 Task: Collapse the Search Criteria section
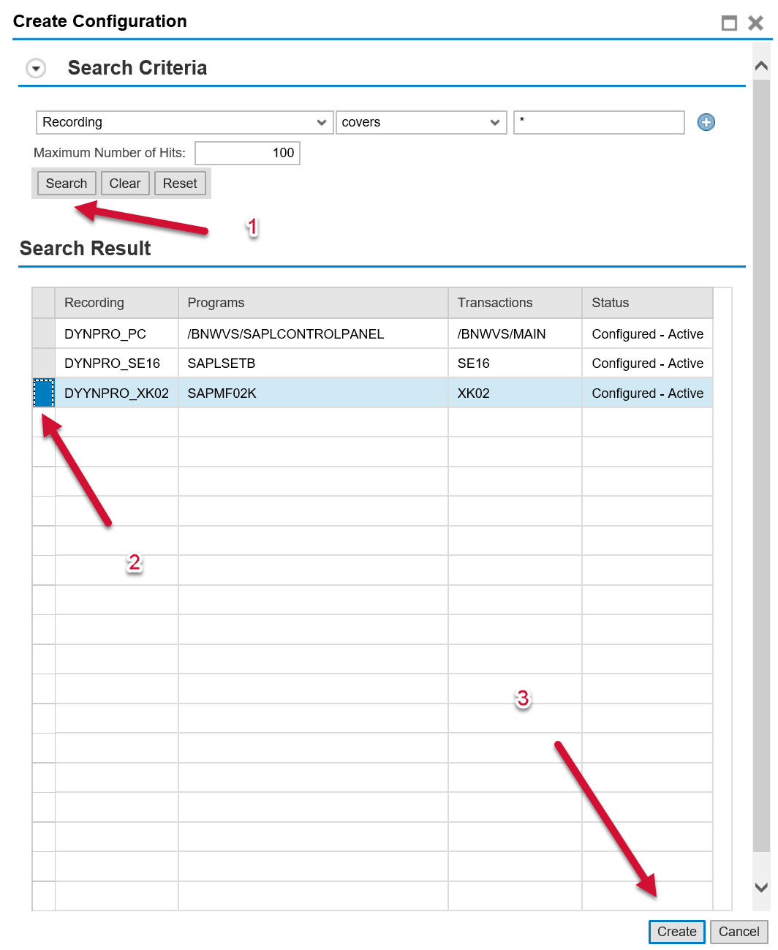tap(36, 69)
